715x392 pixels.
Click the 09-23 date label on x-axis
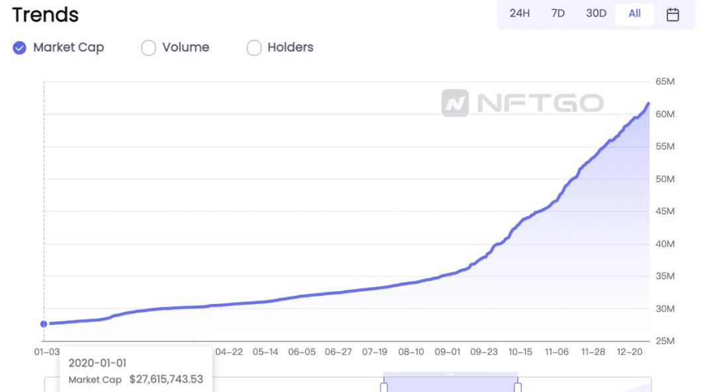484,352
